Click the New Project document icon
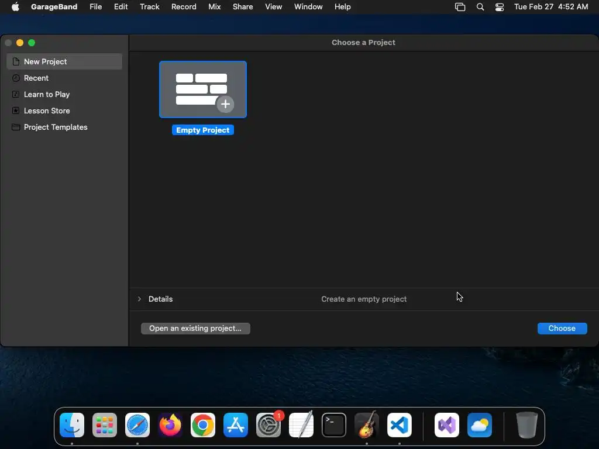 (x=16, y=61)
